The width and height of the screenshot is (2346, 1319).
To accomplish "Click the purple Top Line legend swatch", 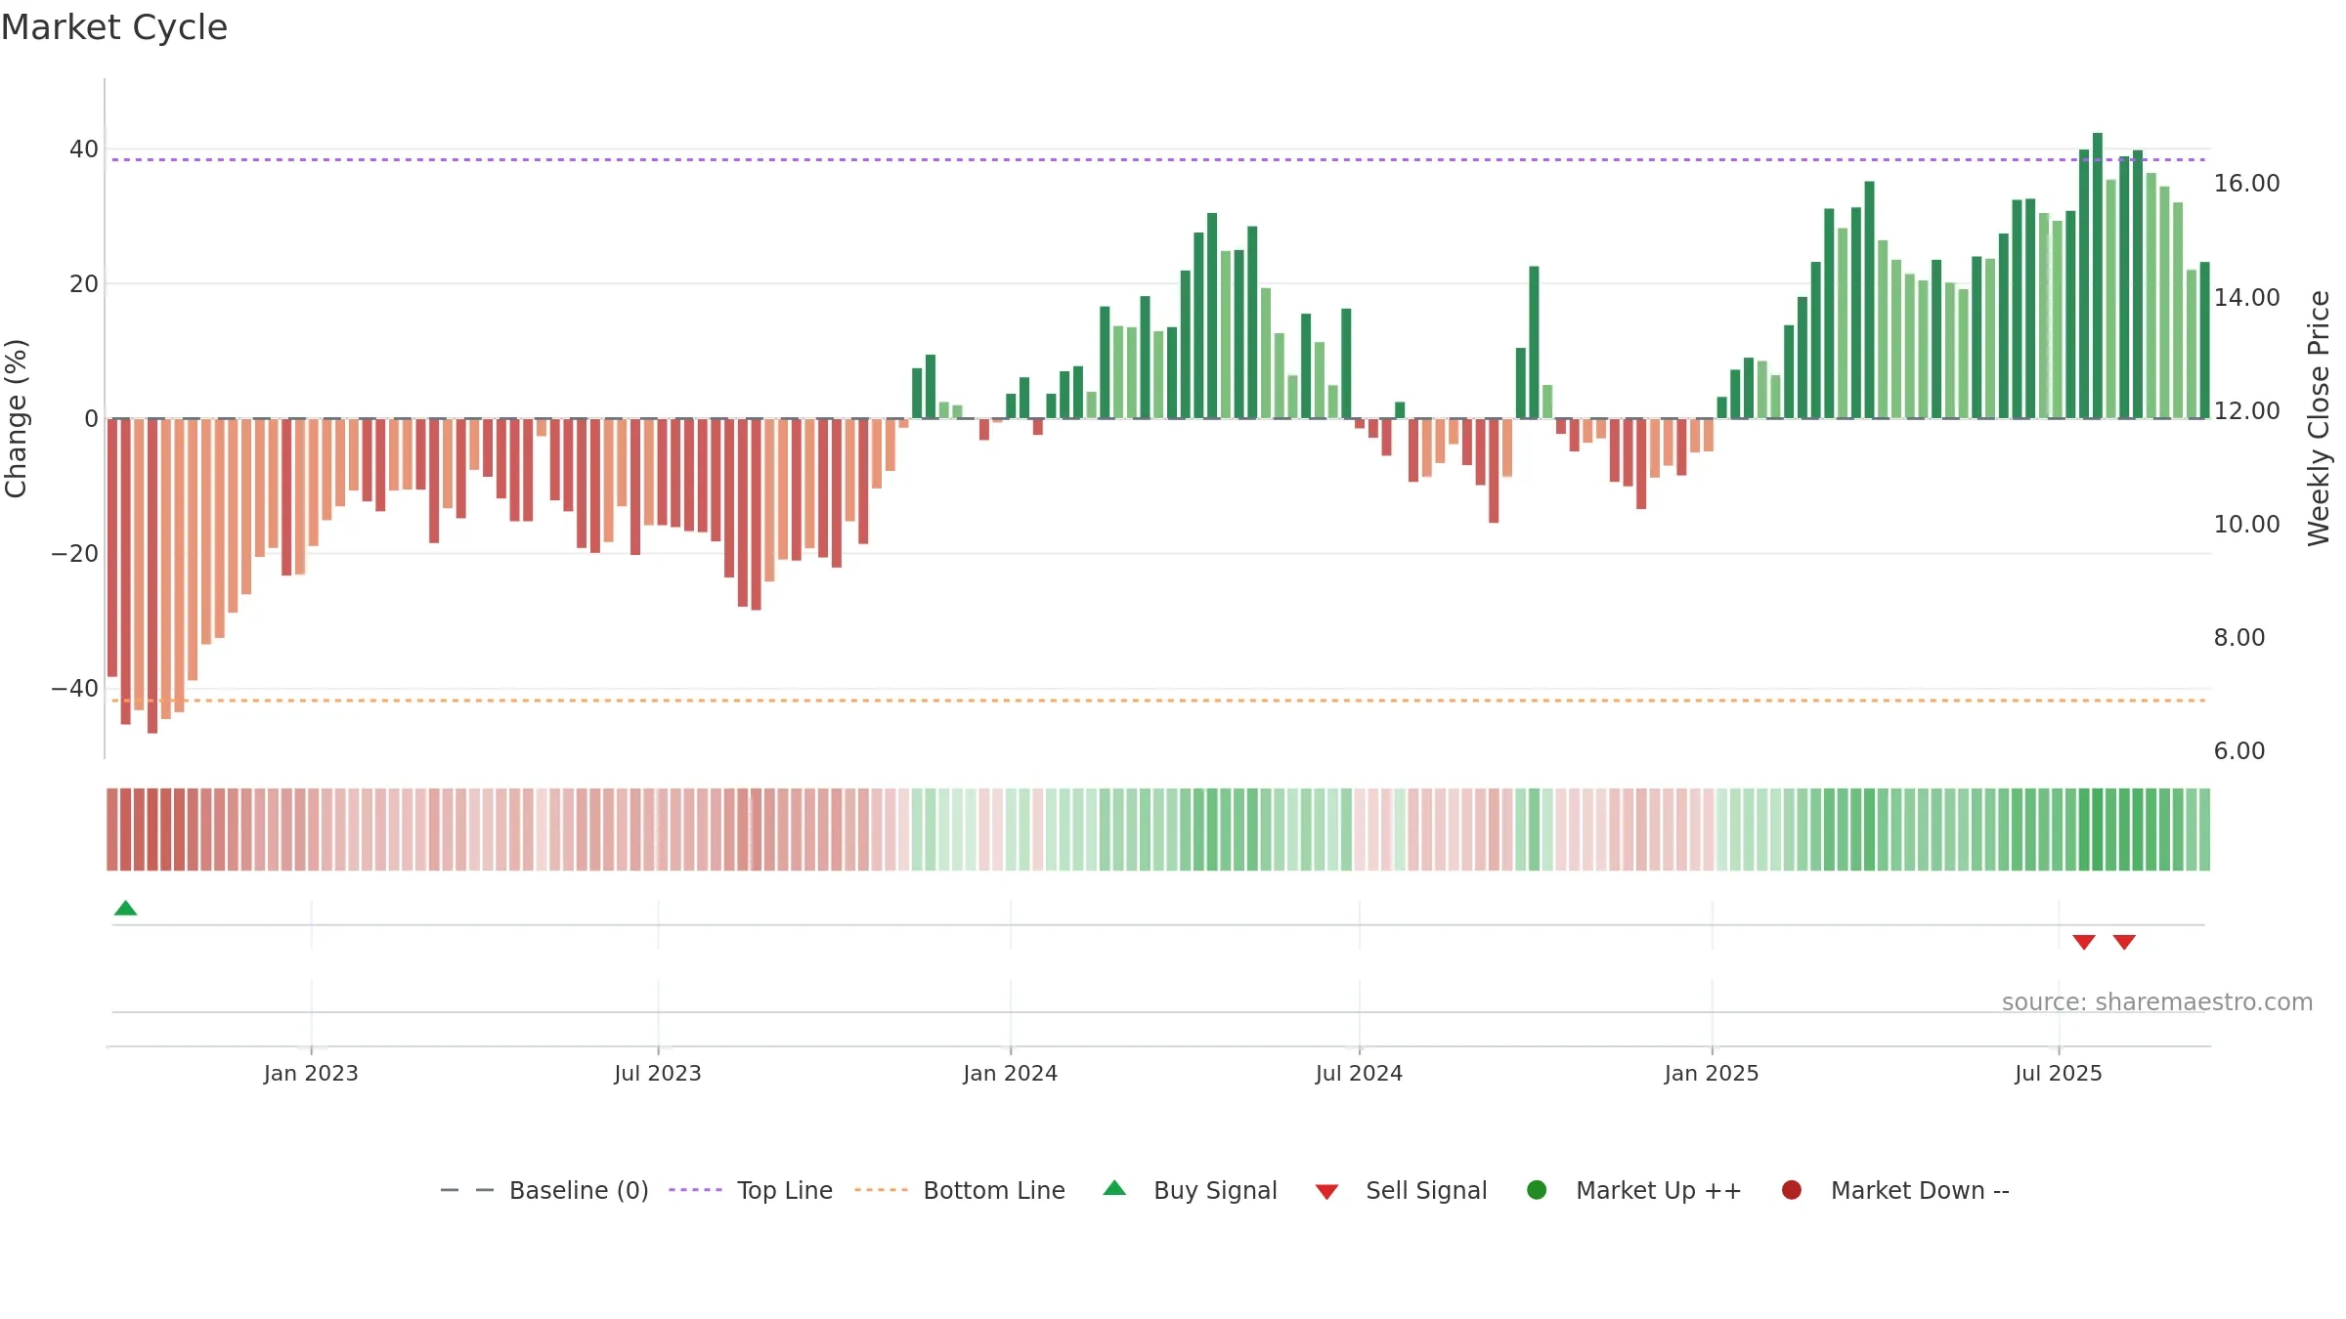I will tap(695, 1190).
